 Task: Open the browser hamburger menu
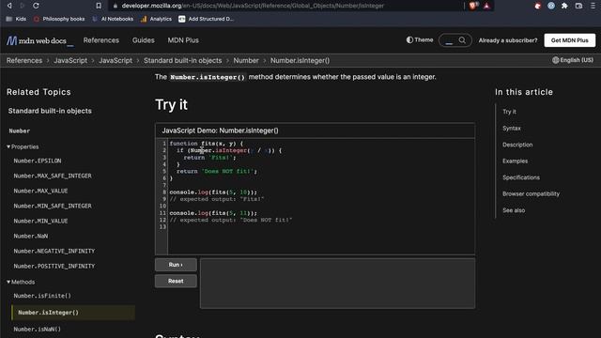(x=593, y=6)
